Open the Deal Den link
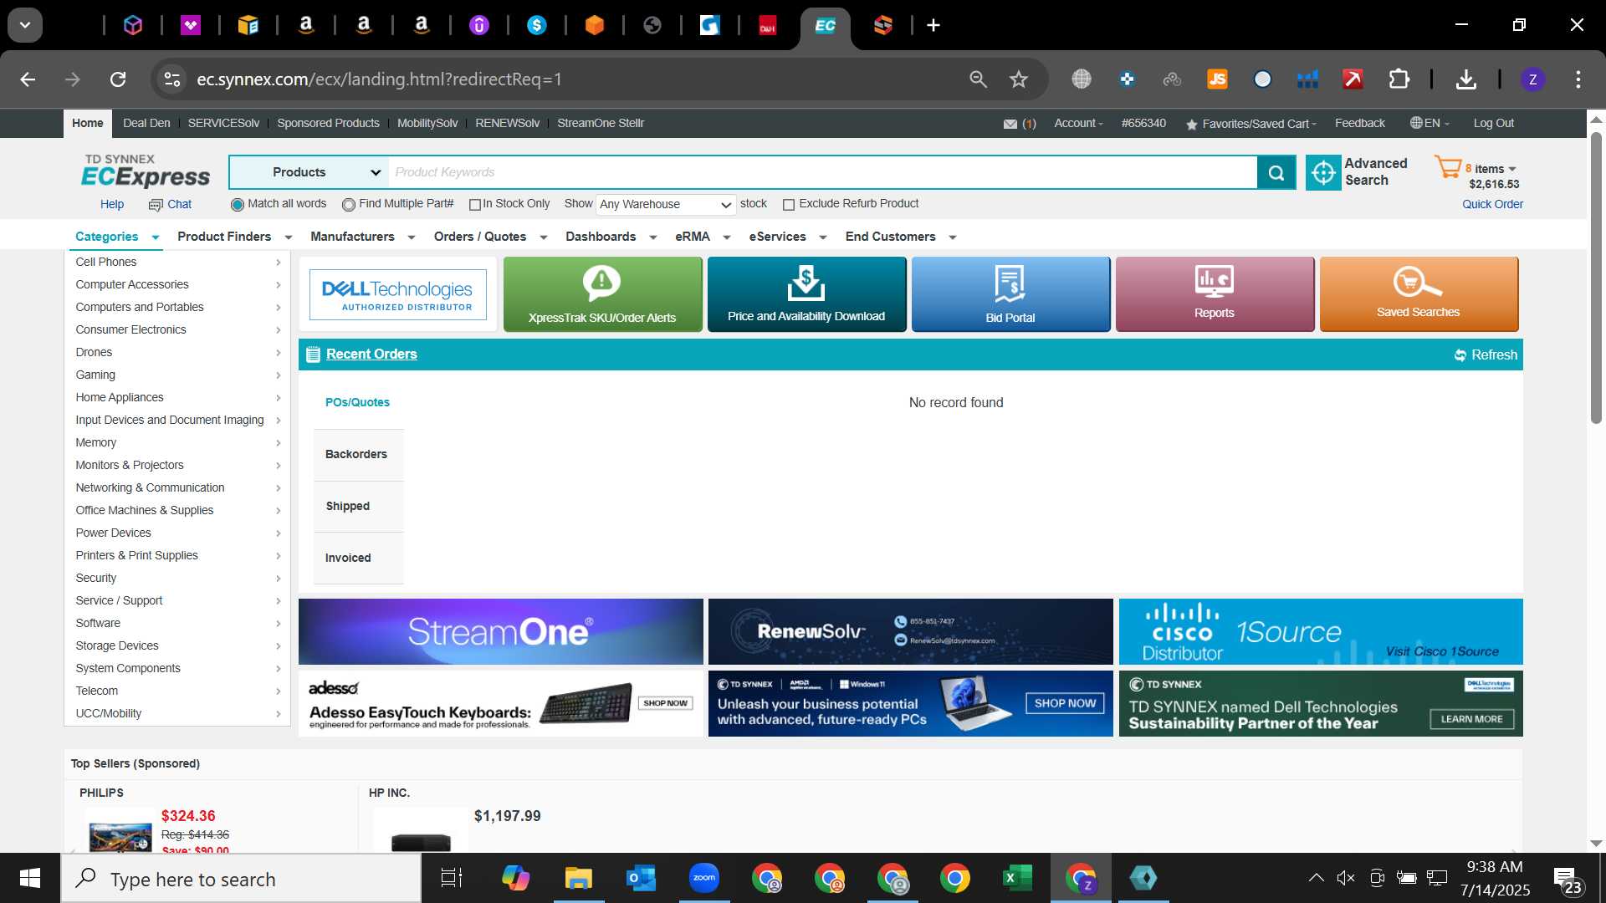This screenshot has height=903, width=1606. click(146, 123)
